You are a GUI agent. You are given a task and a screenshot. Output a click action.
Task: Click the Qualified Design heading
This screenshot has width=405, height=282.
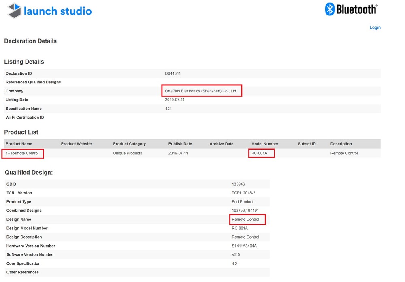coord(29,173)
